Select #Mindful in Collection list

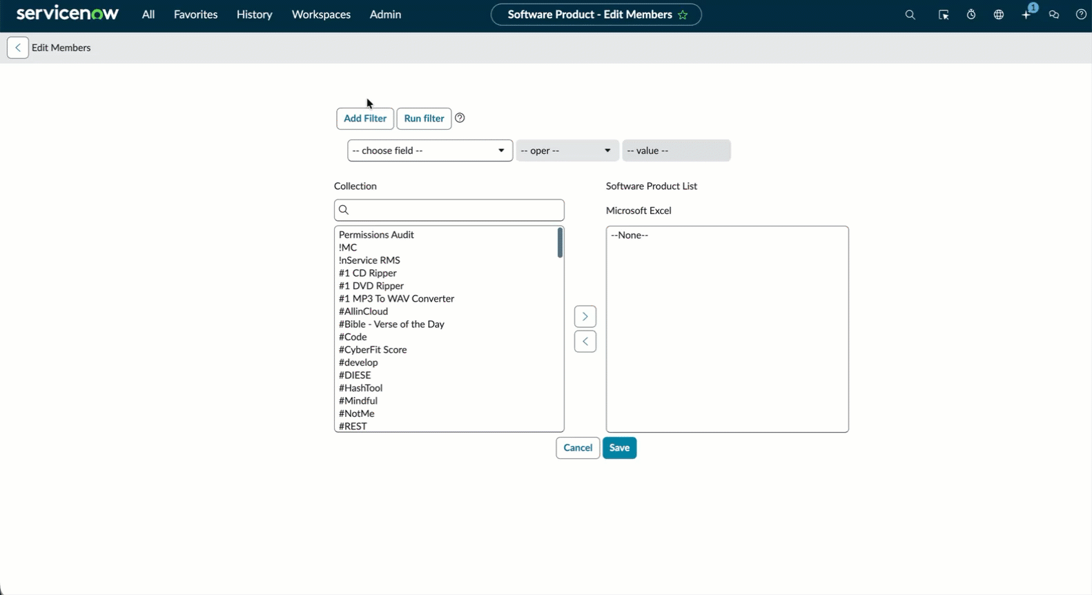click(x=358, y=401)
